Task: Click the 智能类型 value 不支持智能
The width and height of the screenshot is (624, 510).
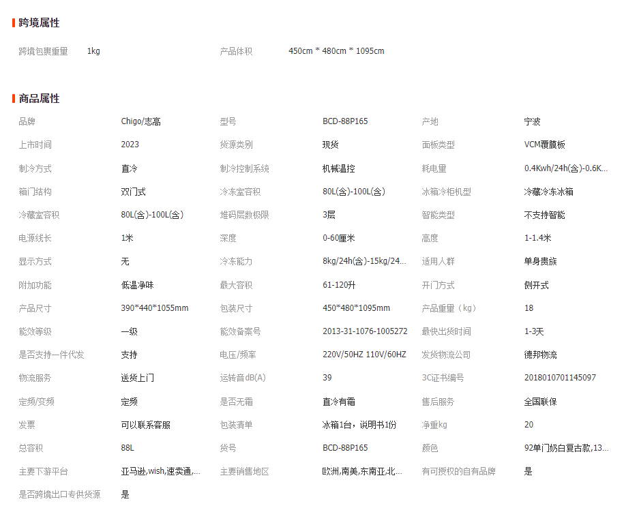Action: pos(544,215)
